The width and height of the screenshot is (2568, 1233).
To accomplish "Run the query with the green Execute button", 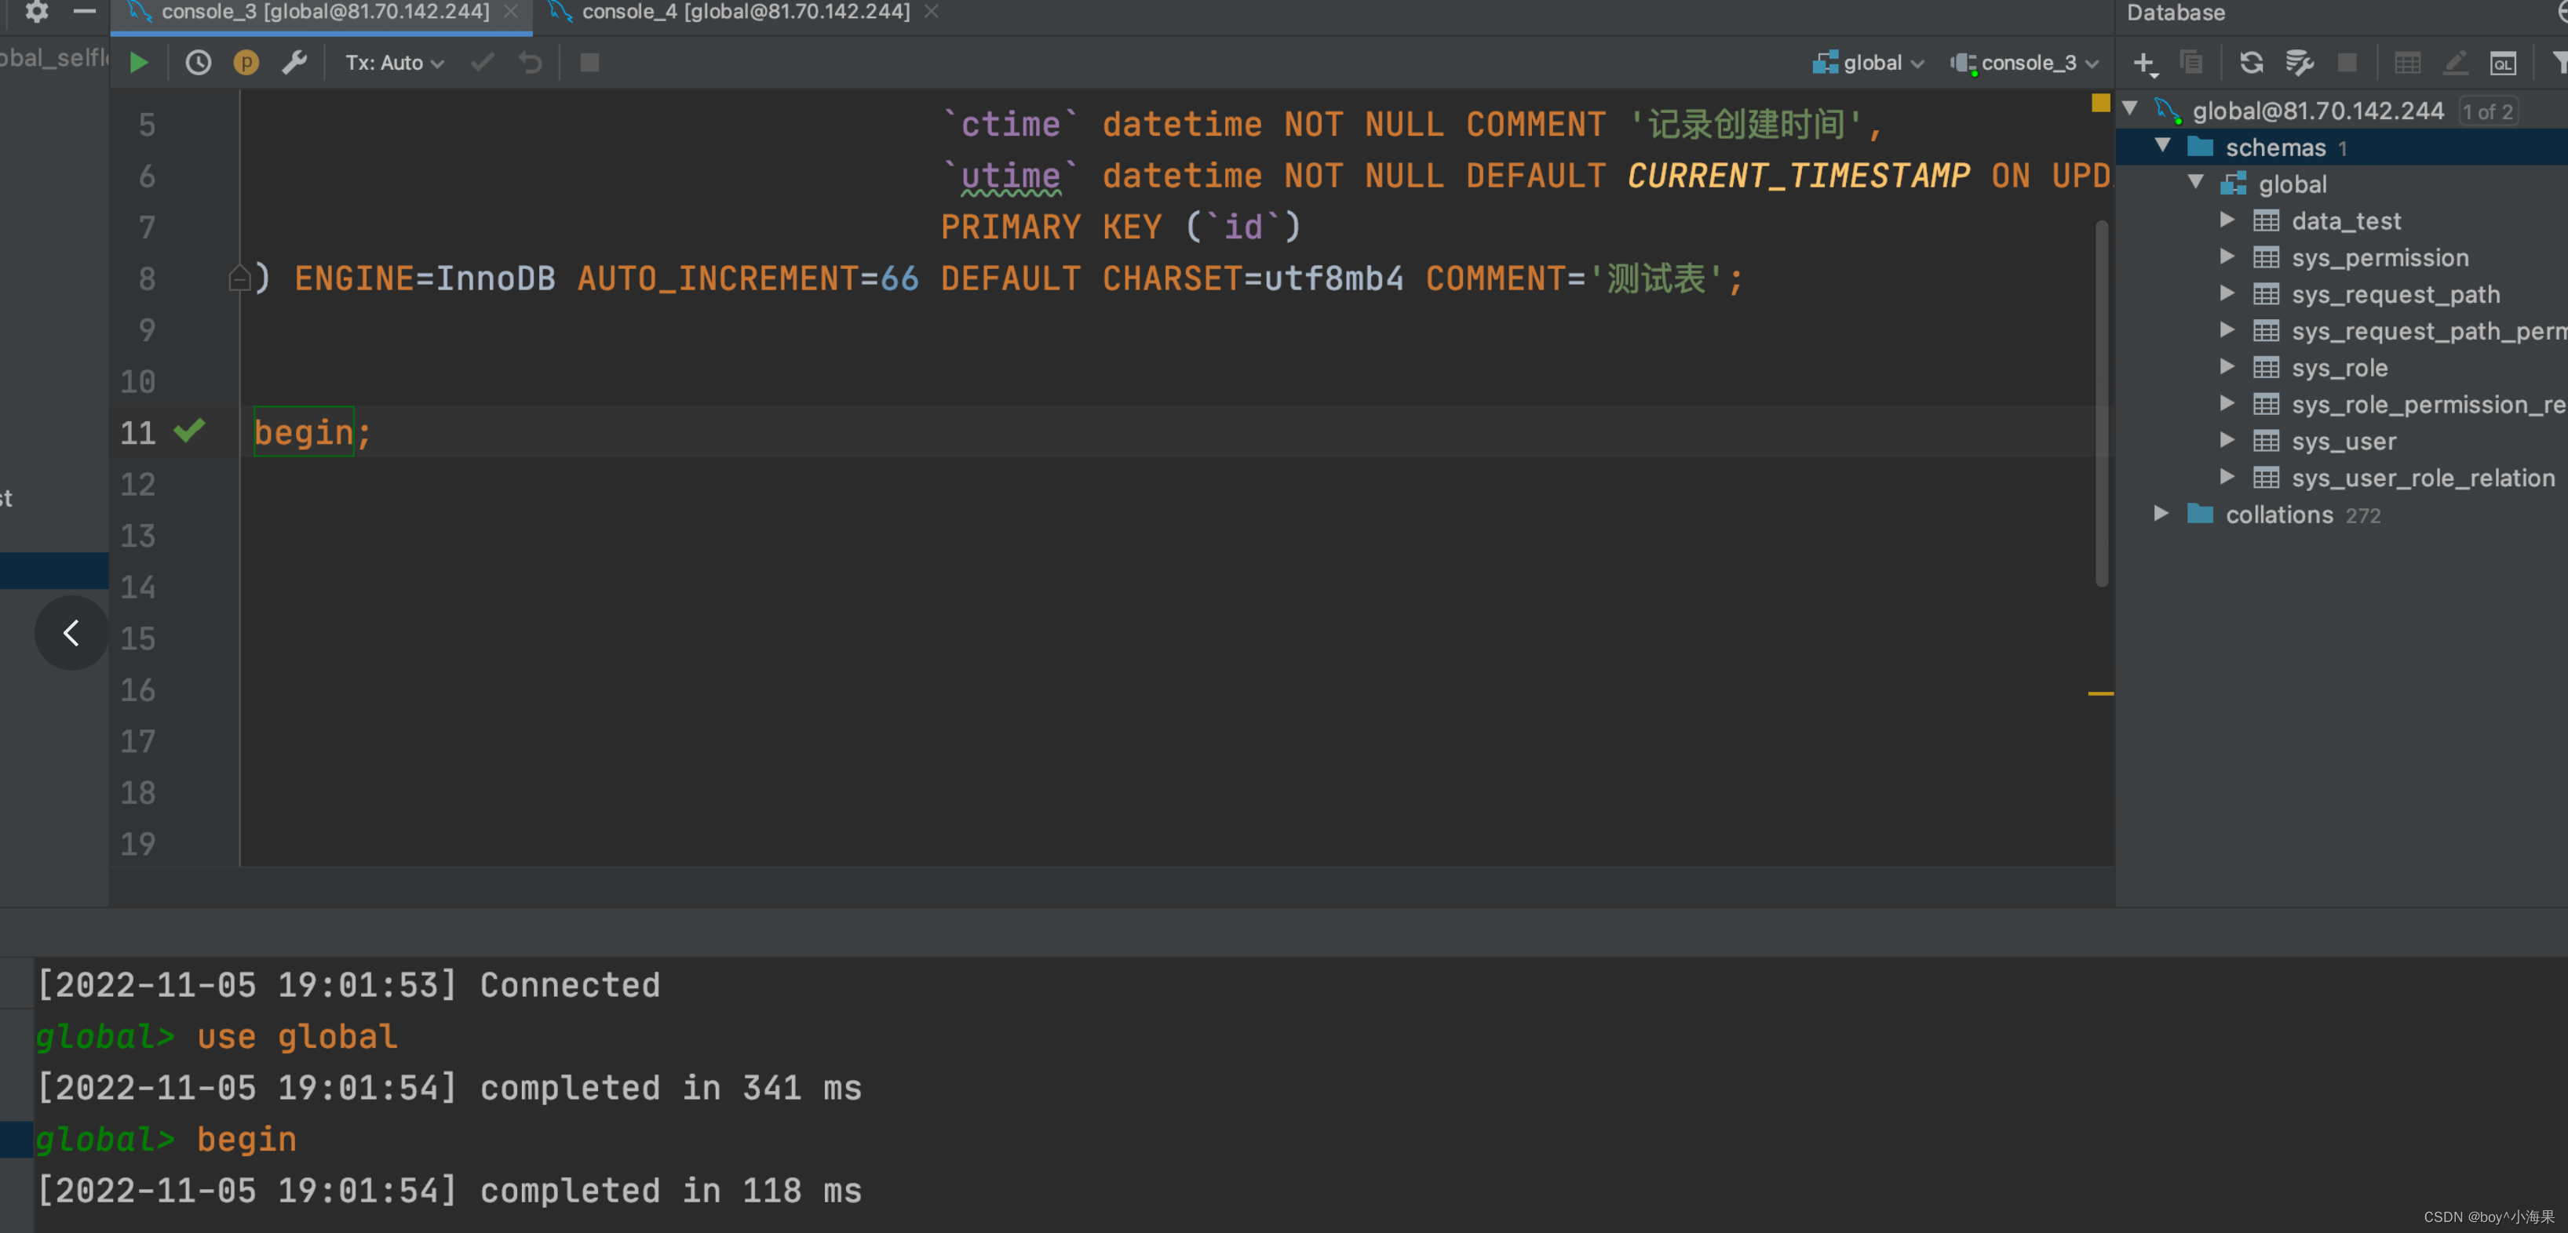I will pyautogui.click(x=139, y=63).
